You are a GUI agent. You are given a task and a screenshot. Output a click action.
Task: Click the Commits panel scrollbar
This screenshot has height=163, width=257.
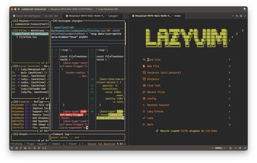click(x=50, y=107)
